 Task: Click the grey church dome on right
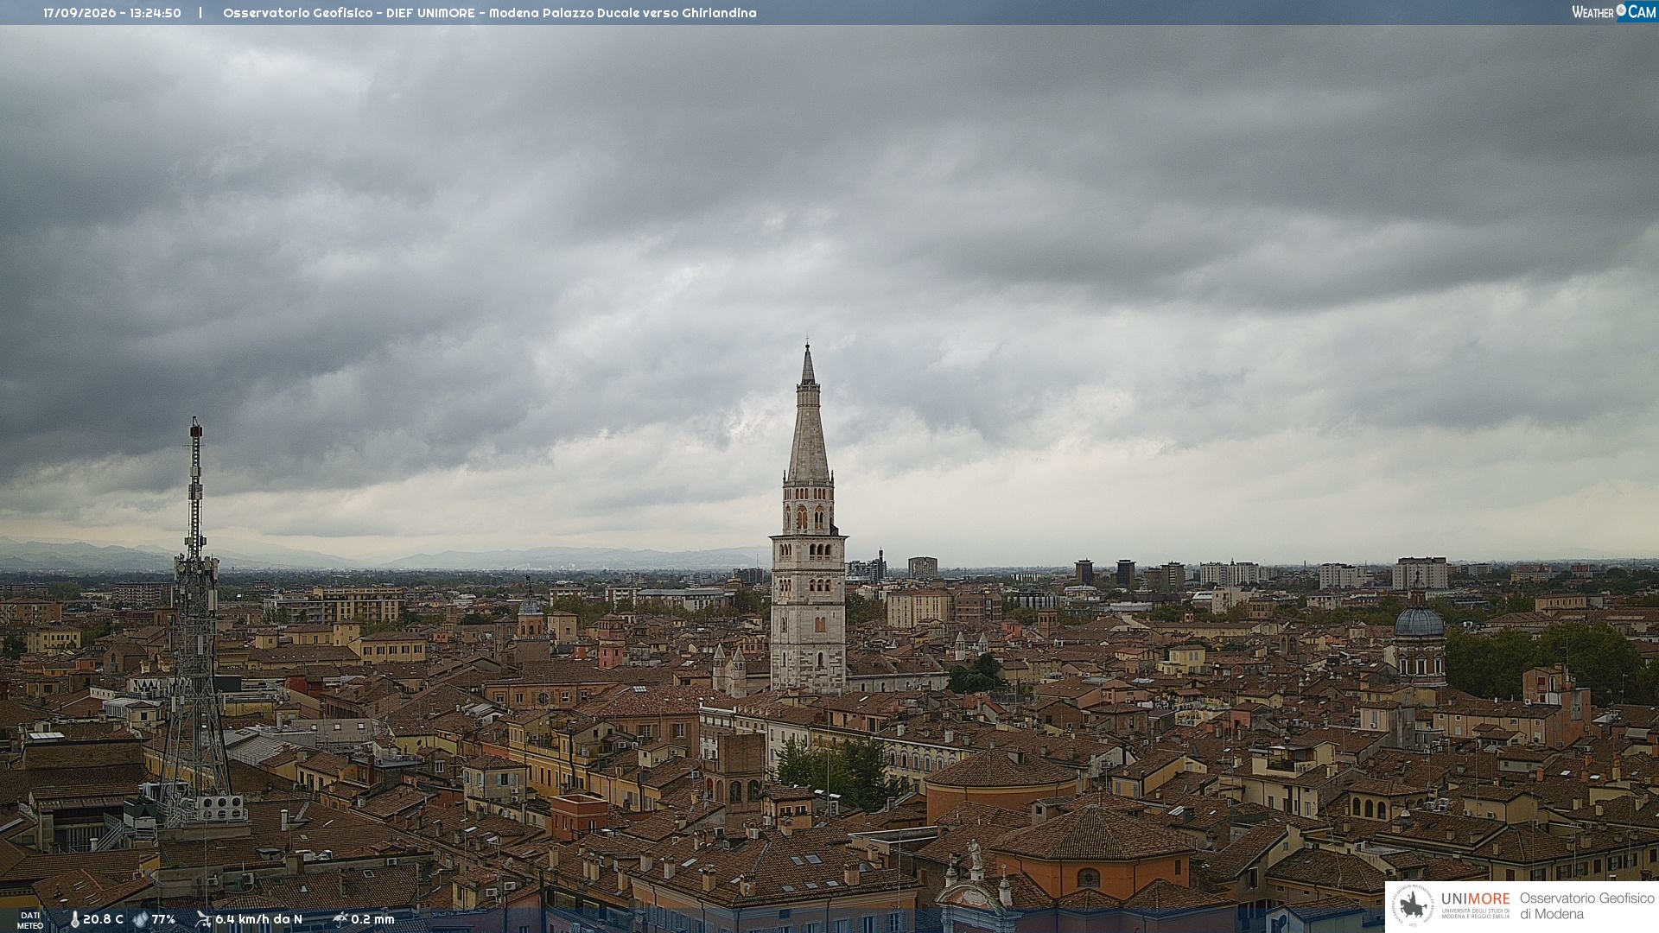(1420, 620)
